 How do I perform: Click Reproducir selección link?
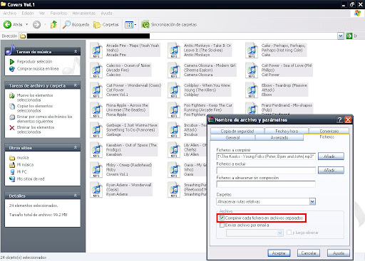click(x=34, y=61)
